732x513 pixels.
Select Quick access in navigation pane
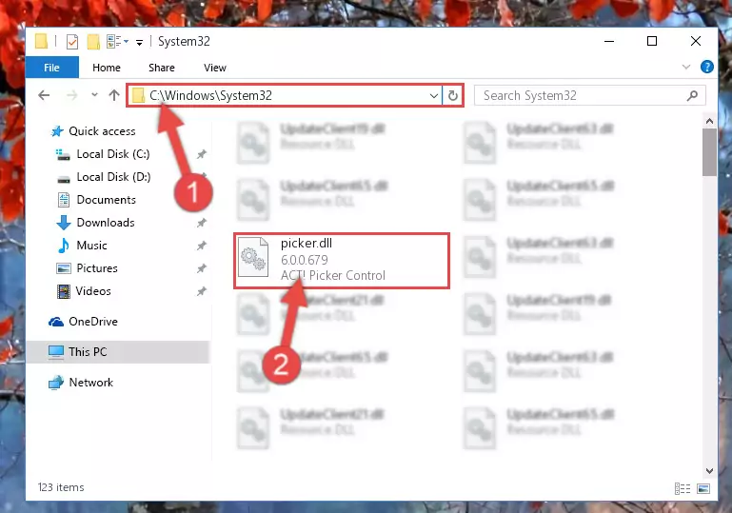point(102,131)
